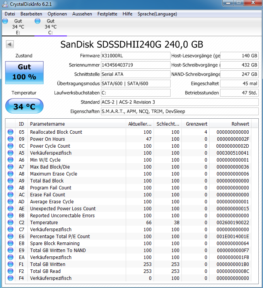
Task: Open the Datei menu
Action: (10, 14)
